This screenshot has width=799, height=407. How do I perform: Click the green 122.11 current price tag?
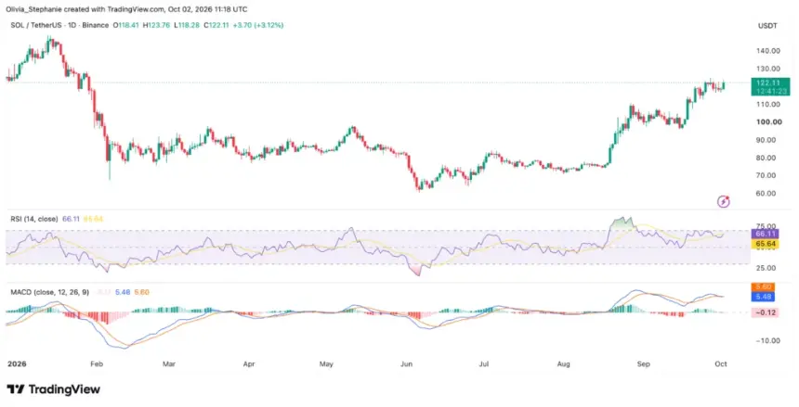click(770, 82)
